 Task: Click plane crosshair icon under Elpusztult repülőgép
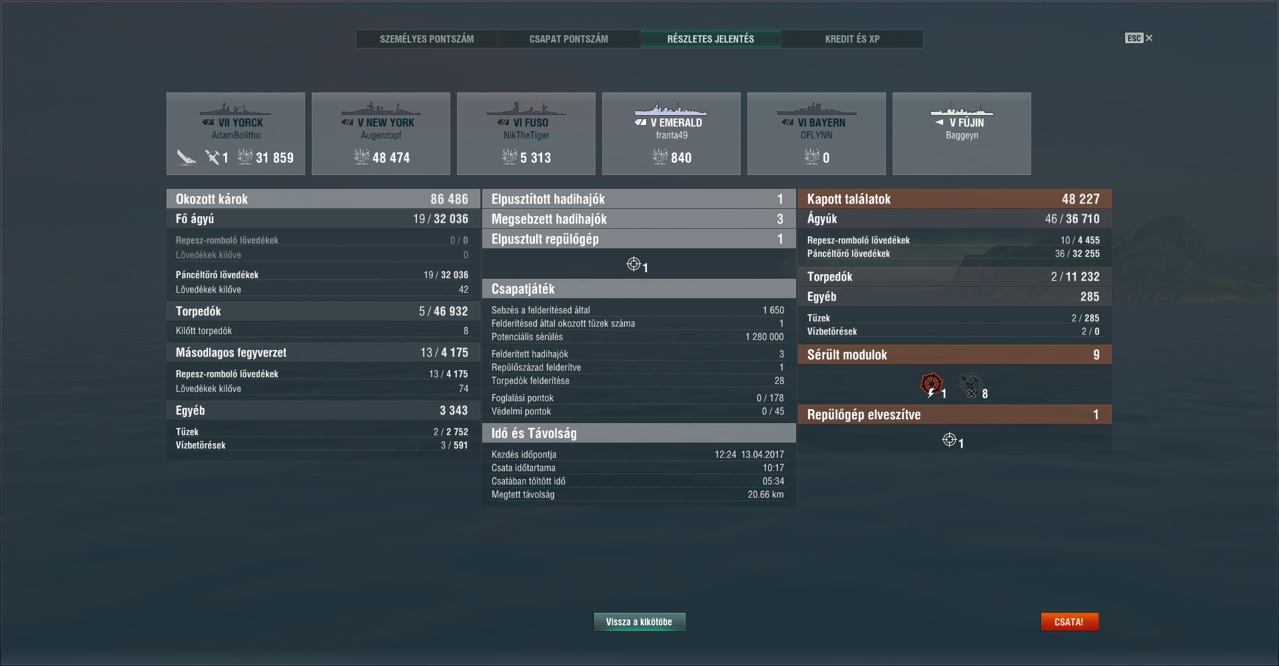(x=634, y=264)
